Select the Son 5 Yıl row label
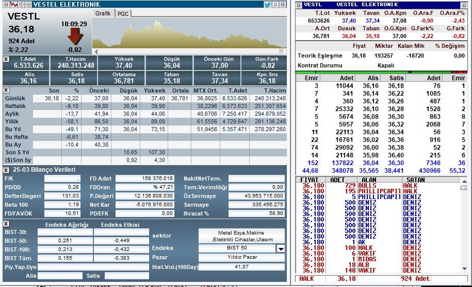Viewport: 472px width, 287px height. tap(17, 152)
